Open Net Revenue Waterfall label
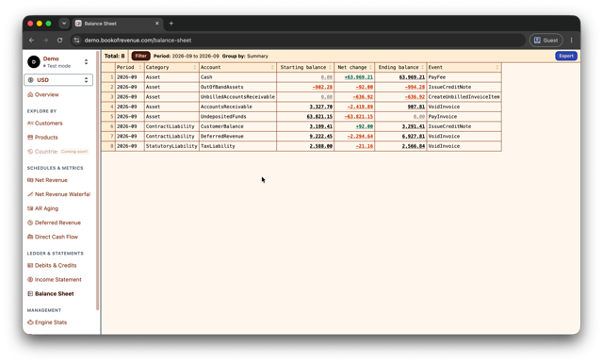This screenshot has width=603, height=364. coord(62,194)
